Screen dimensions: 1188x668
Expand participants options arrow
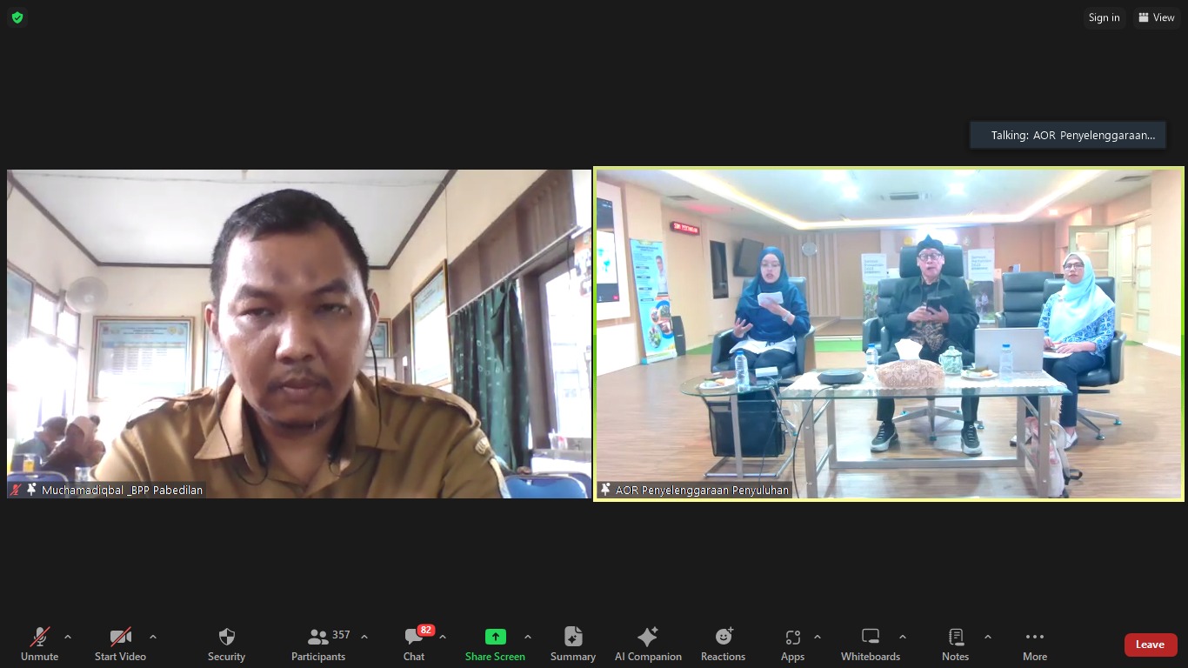tap(364, 638)
